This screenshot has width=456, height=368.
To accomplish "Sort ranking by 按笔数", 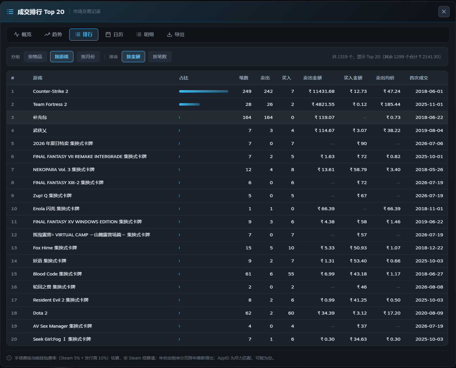I will pyautogui.click(x=160, y=57).
